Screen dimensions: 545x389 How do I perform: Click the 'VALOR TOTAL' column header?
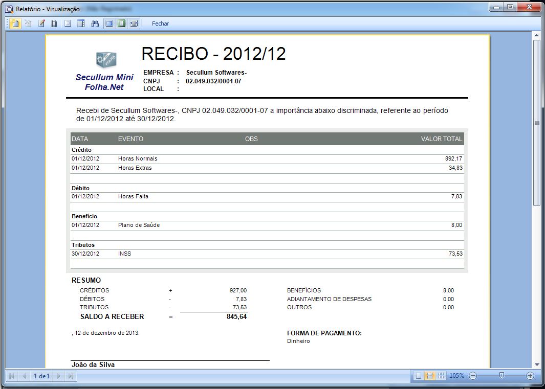pos(442,139)
